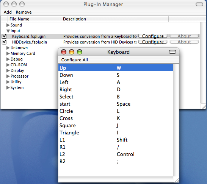
Task: Click the Sound category label
Action: (x=16, y=25)
